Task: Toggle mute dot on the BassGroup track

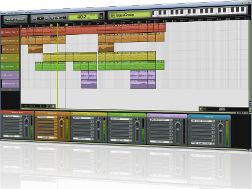Action: tap(17, 41)
